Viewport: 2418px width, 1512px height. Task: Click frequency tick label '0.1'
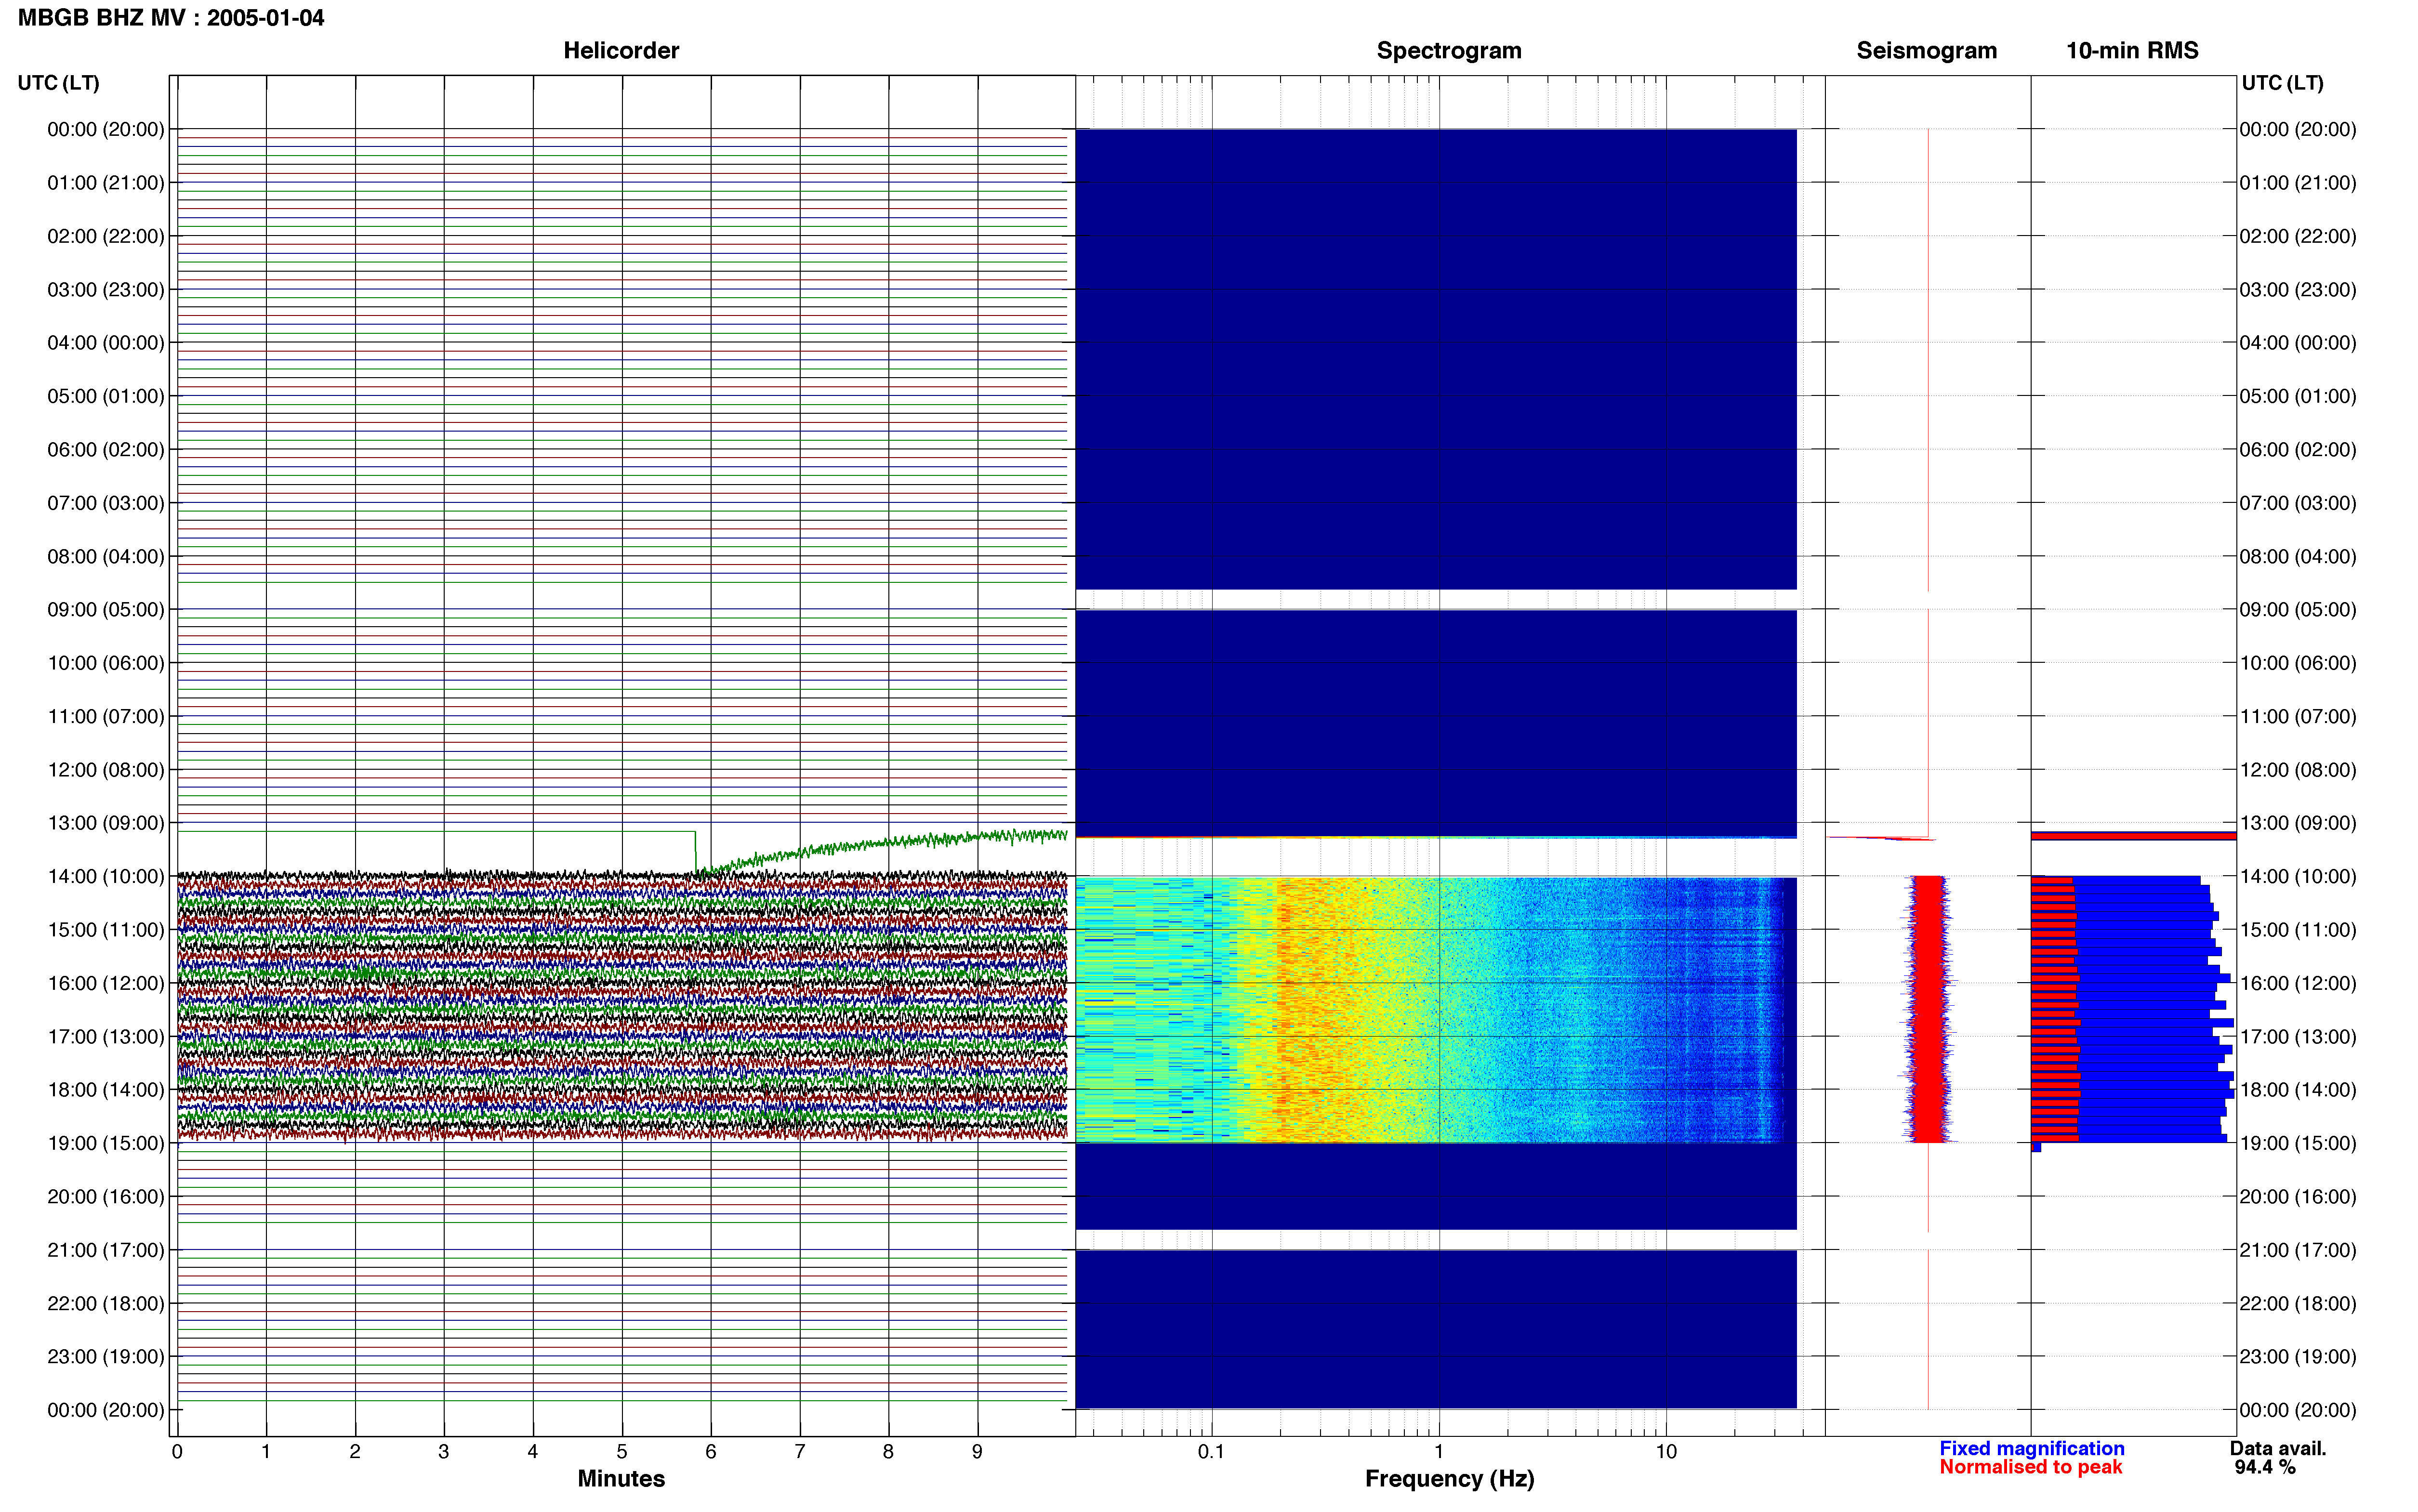coord(1211,1451)
